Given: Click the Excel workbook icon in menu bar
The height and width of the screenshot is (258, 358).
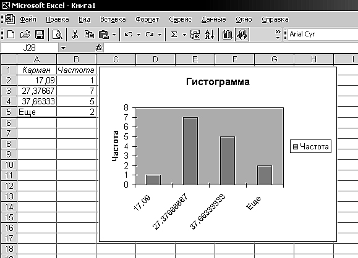Looking at the screenshot, I should (10, 19).
